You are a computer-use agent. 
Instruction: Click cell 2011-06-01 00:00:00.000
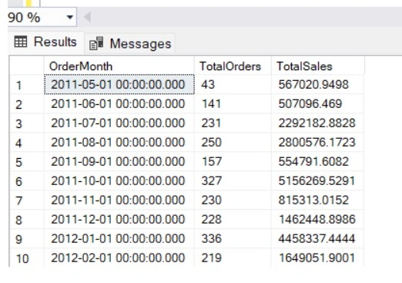[x=119, y=104]
